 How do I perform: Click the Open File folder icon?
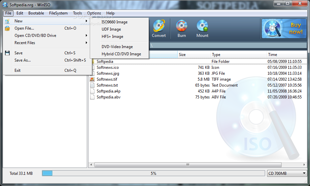[7, 28]
